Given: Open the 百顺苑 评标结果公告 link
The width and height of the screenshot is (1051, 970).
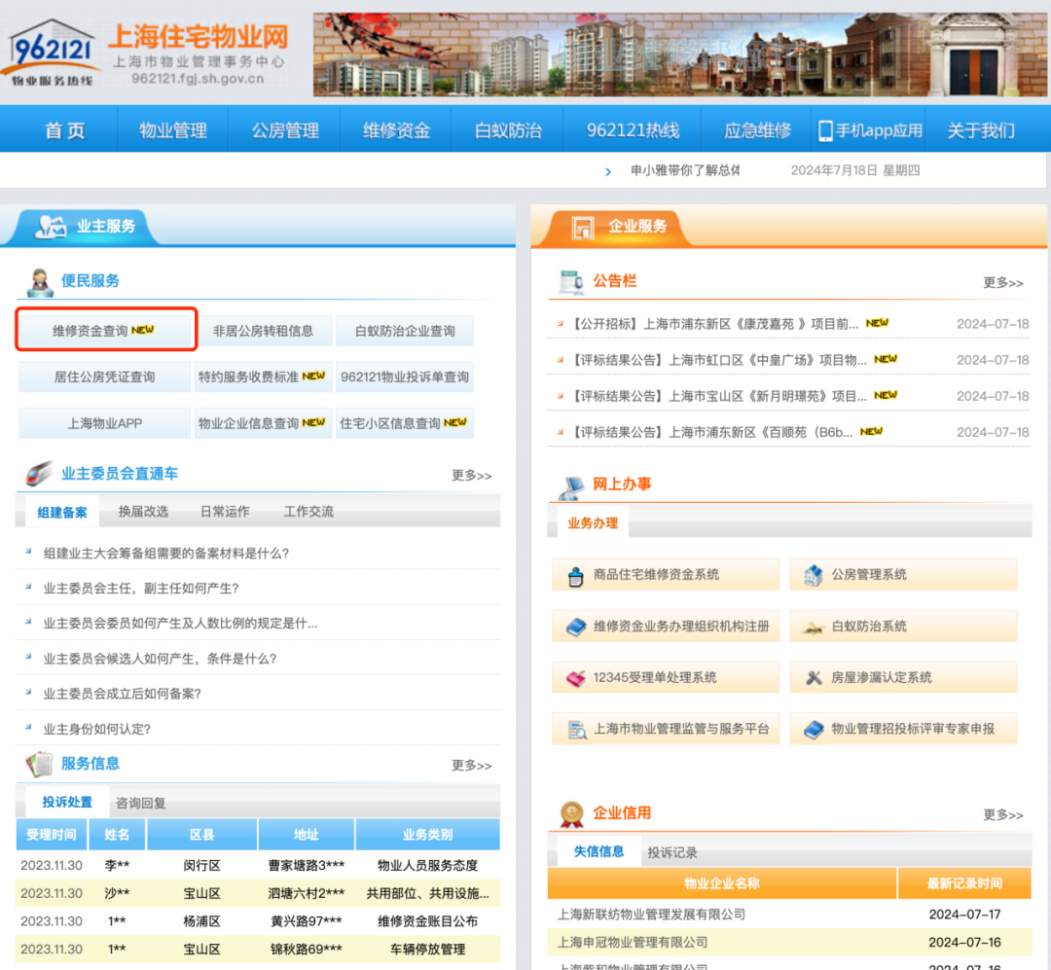Looking at the screenshot, I should pos(711,433).
